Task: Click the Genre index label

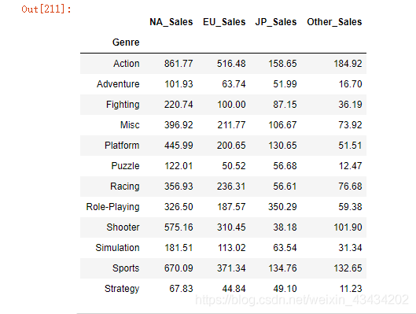Action: [126, 42]
